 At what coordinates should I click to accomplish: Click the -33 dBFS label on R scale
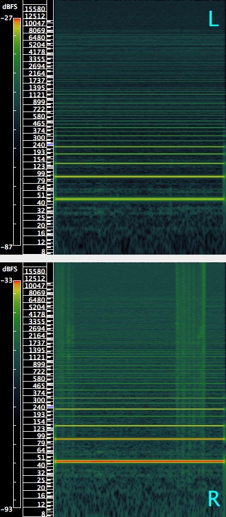pos(7,281)
